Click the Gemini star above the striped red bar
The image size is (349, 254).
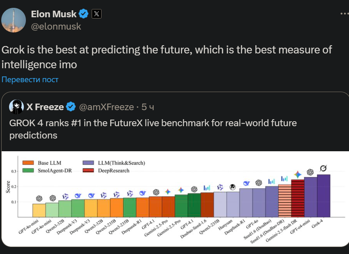pos(298,175)
